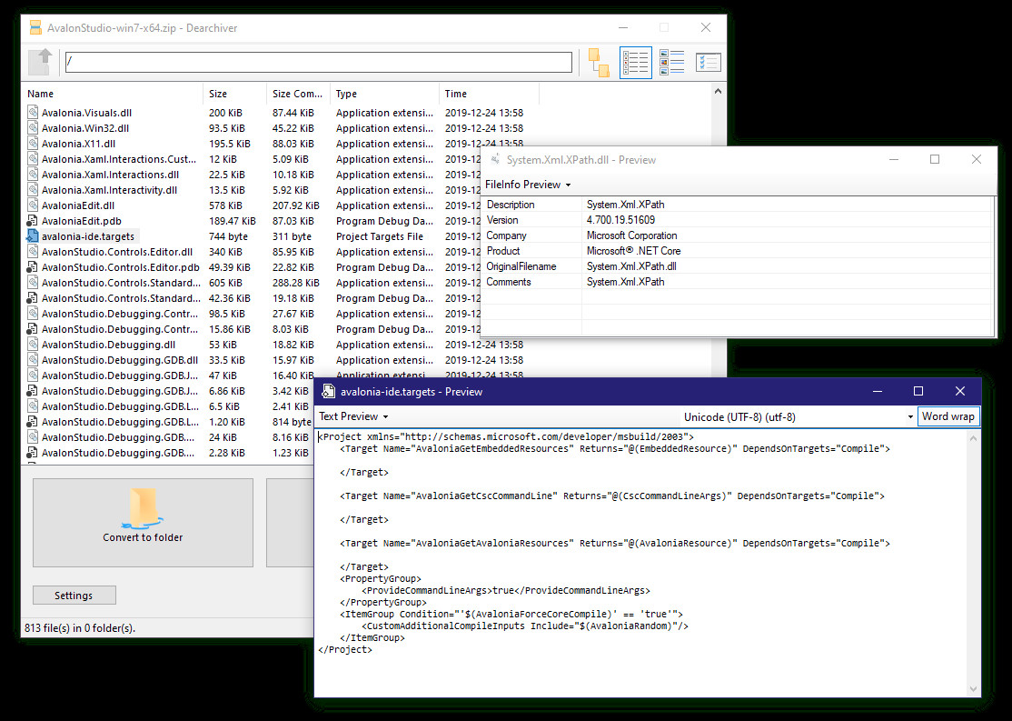Click scroll-down arrow in text preview
The image size is (1012, 721).
[x=973, y=689]
